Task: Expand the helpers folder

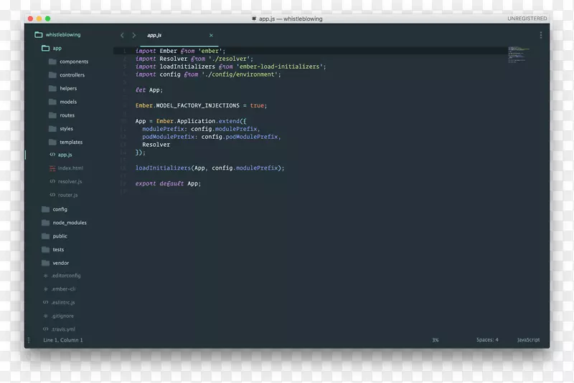Action: (62, 88)
